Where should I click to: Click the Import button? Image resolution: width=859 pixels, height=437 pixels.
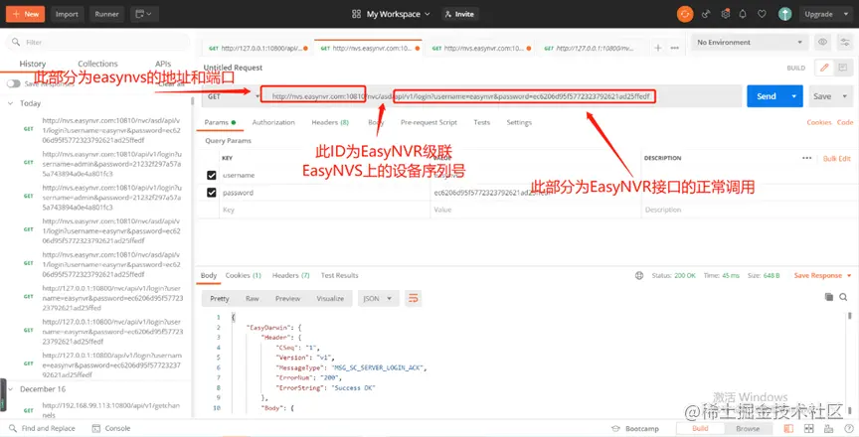[x=67, y=14]
